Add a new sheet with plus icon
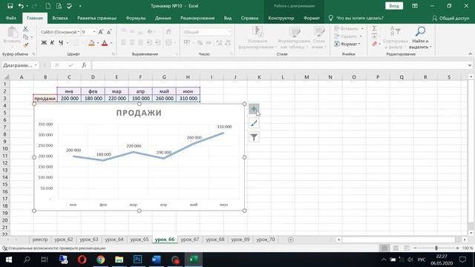 point(290,240)
